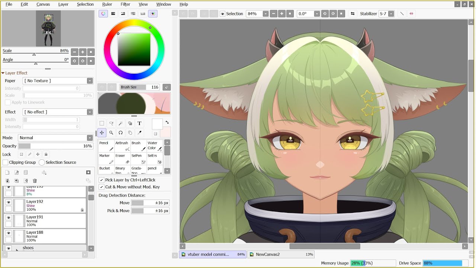The image size is (476, 268).
Task: Select the Eraser brush preset
Action: pyautogui.click(x=122, y=159)
